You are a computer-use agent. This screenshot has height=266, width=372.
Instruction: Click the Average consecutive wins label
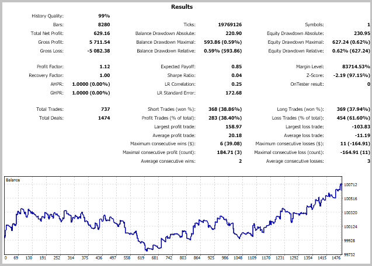point(168,161)
